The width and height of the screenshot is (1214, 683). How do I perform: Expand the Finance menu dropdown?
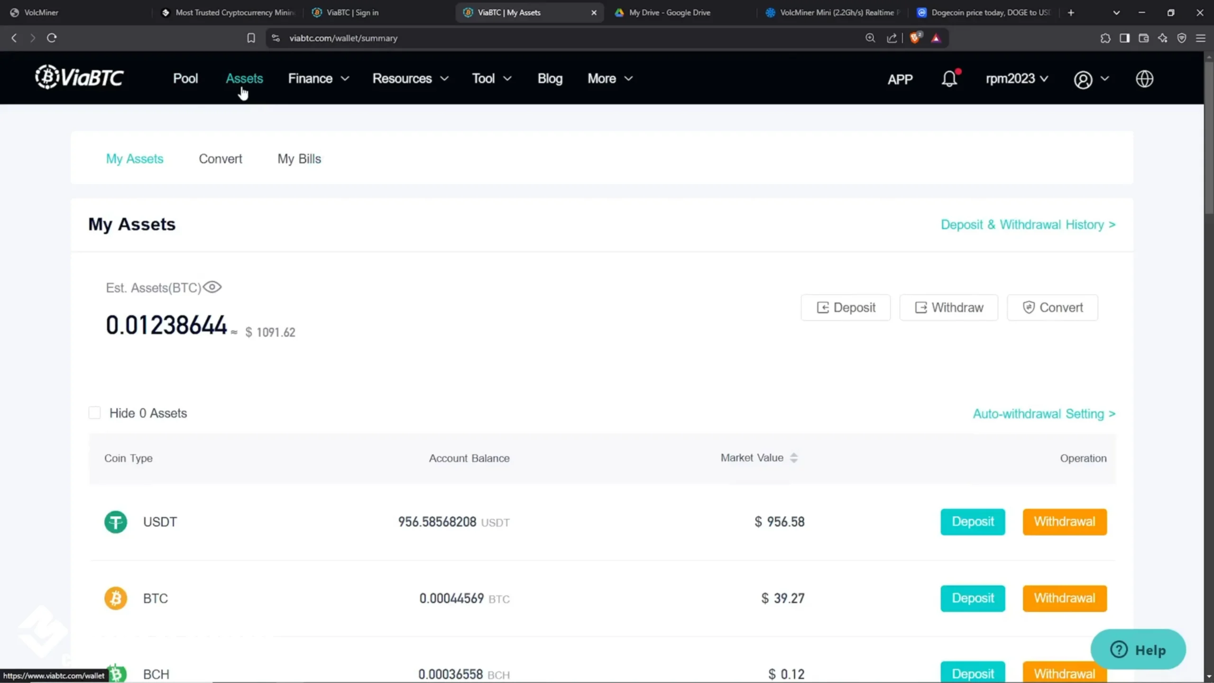(x=319, y=78)
